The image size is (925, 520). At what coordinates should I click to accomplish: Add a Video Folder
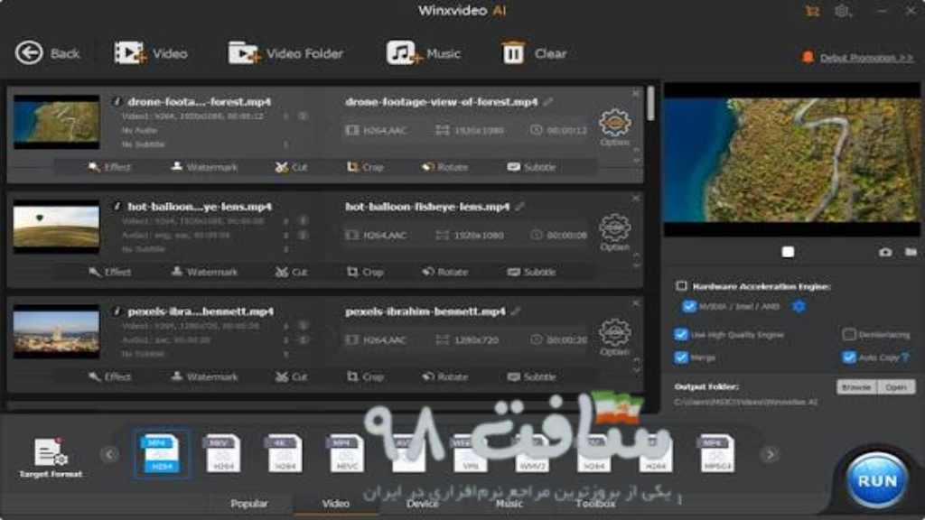(x=286, y=53)
